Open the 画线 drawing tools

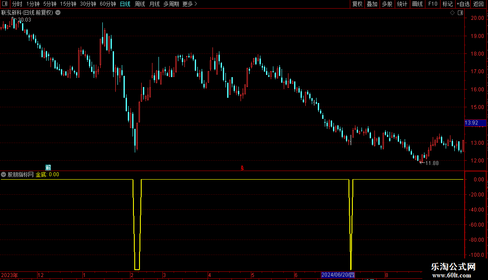point(417,4)
